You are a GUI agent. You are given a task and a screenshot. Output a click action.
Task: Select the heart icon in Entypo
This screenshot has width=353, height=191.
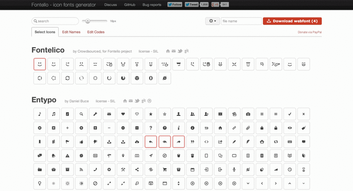(x=123, y=114)
